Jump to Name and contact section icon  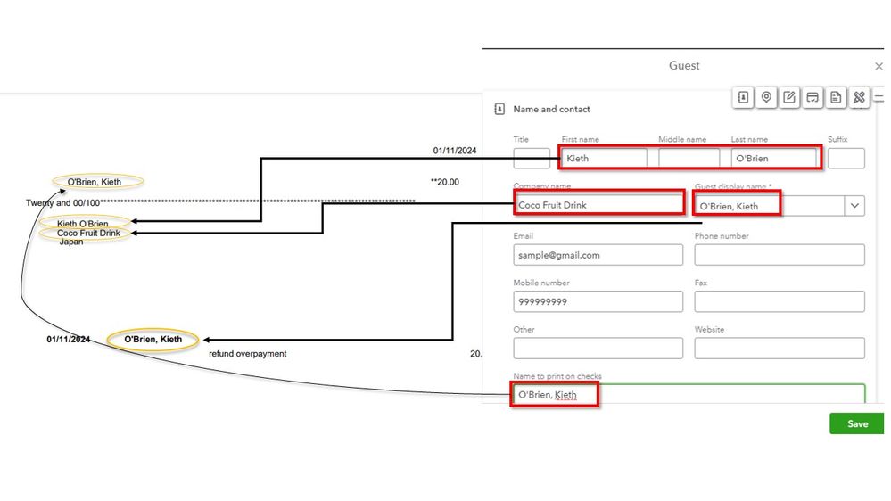(x=743, y=97)
